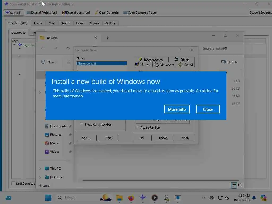Click the forward arrow in File Explorer
This screenshot has height=204, width=272.
(x=55, y=48)
